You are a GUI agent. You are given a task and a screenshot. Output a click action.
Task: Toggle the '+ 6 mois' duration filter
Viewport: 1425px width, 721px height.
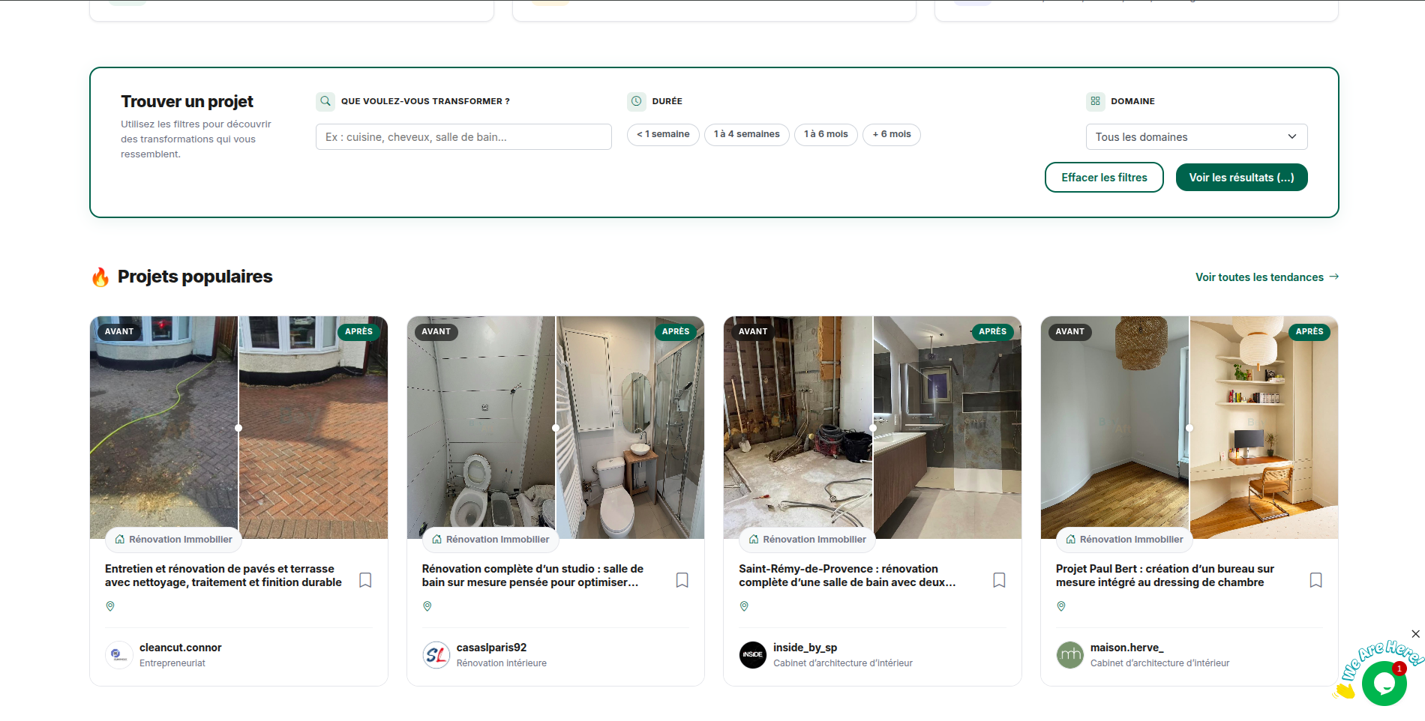point(892,134)
